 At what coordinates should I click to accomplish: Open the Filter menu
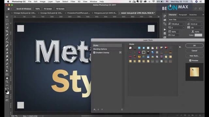[73, 2]
